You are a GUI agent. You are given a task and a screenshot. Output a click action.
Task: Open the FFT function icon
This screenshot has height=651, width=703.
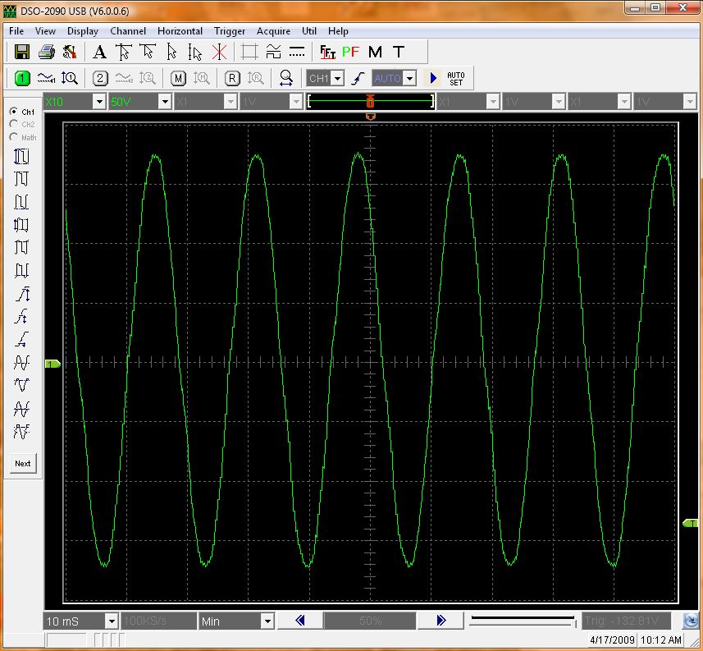[328, 53]
